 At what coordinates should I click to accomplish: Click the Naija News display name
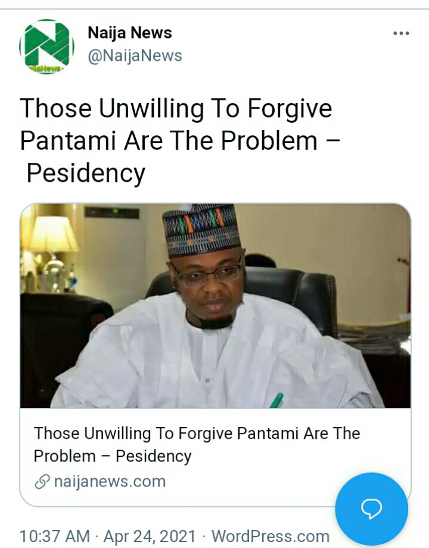130,33
